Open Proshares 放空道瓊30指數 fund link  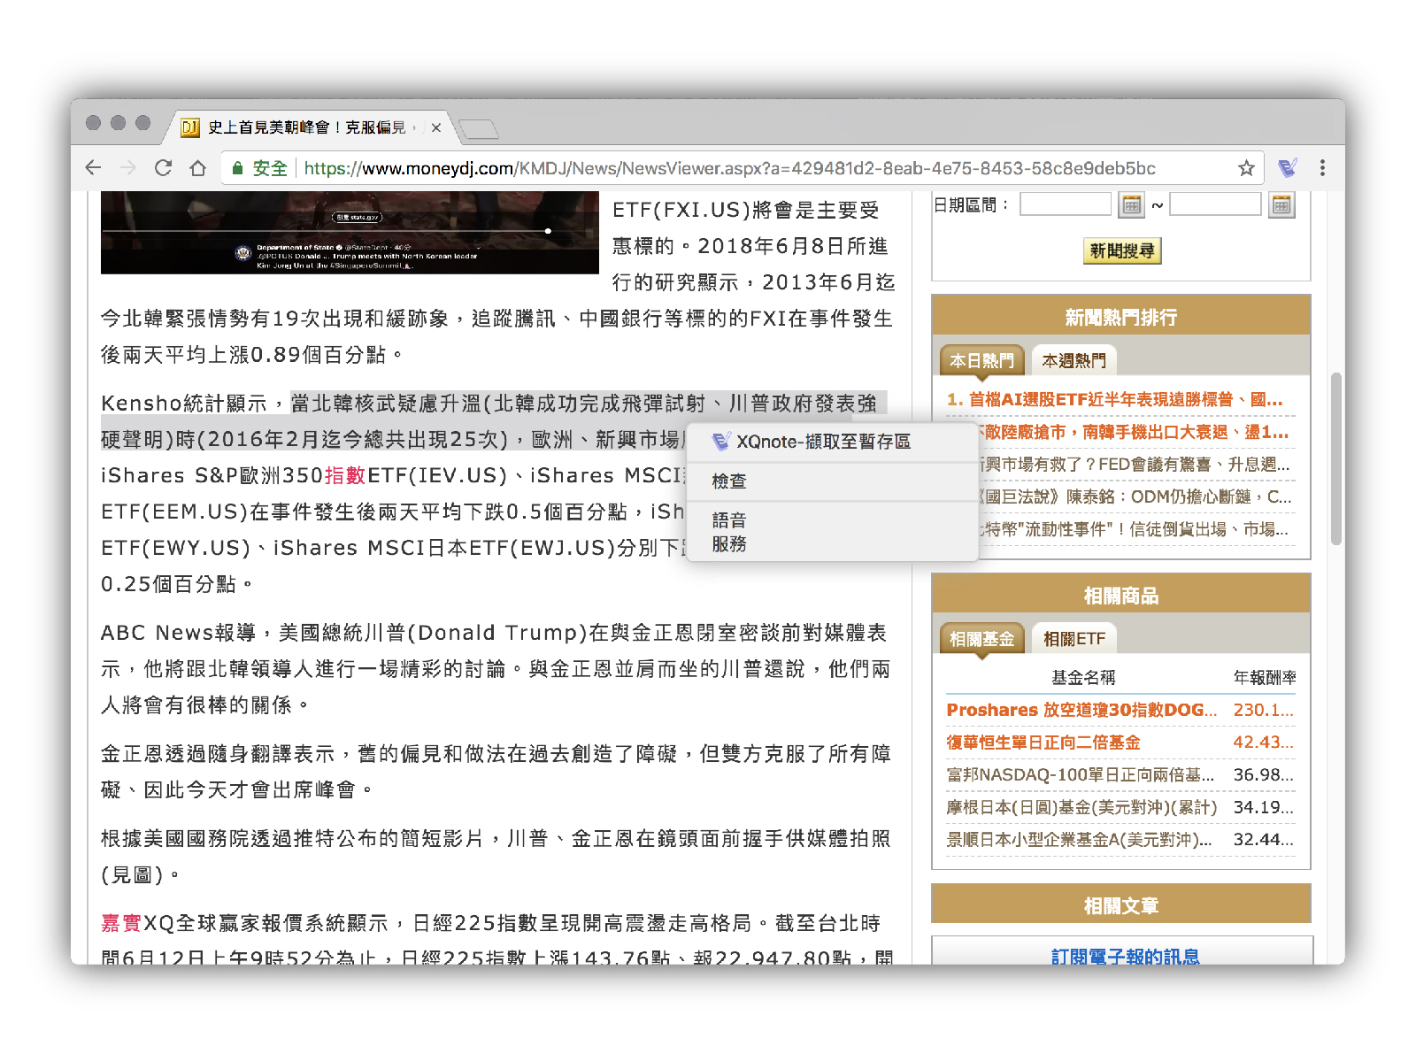pos(1081,710)
